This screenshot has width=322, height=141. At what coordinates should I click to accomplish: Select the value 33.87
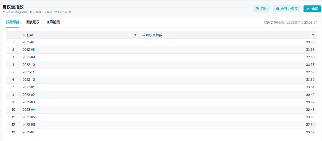pyautogui.click(x=310, y=102)
